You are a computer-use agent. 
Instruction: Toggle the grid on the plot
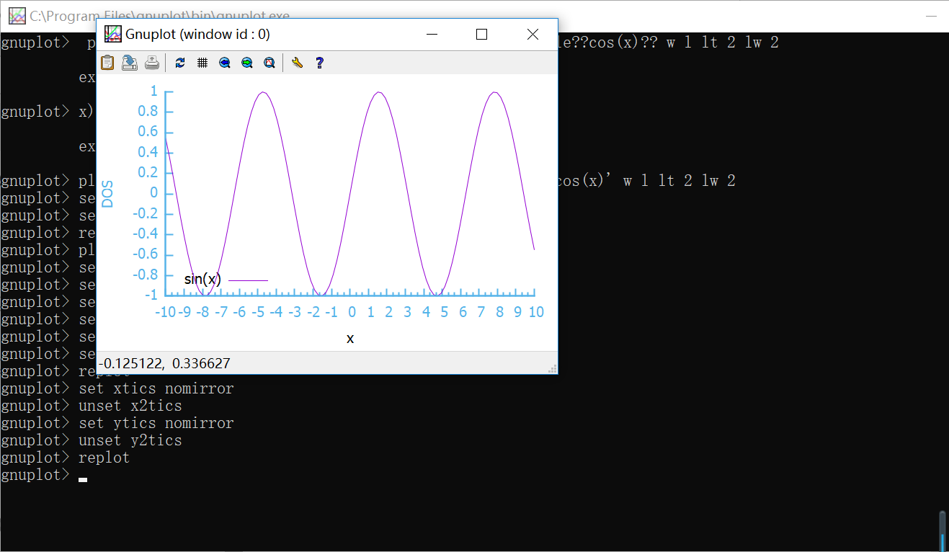(202, 63)
